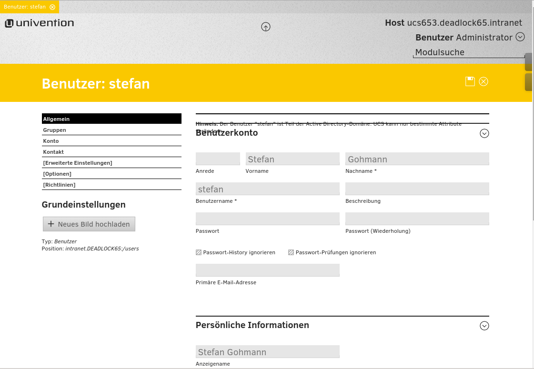The width and height of the screenshot is (534, 369).
Task: Open the Benutzer Administrator dropdown menu
Action: point(520,37)
